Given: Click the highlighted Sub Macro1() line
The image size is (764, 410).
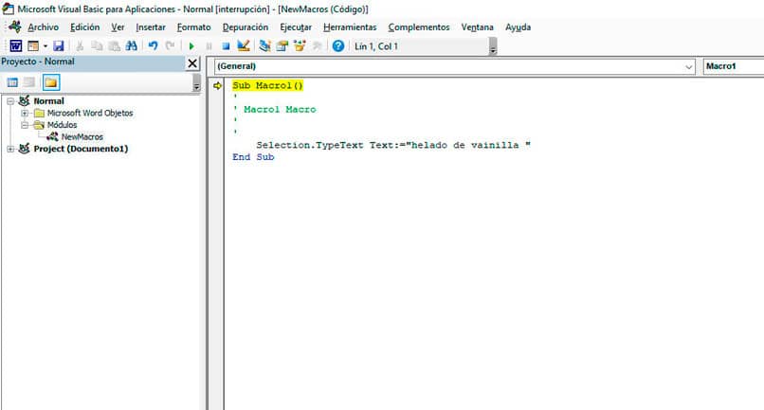Looking at the screenshot, I should 267,86.
